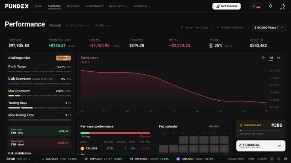Select day 6 in PnL calendar
Image resolution: width=291 pixels, height=163 pixels.
pyautogui.click(x=163, y=148)
